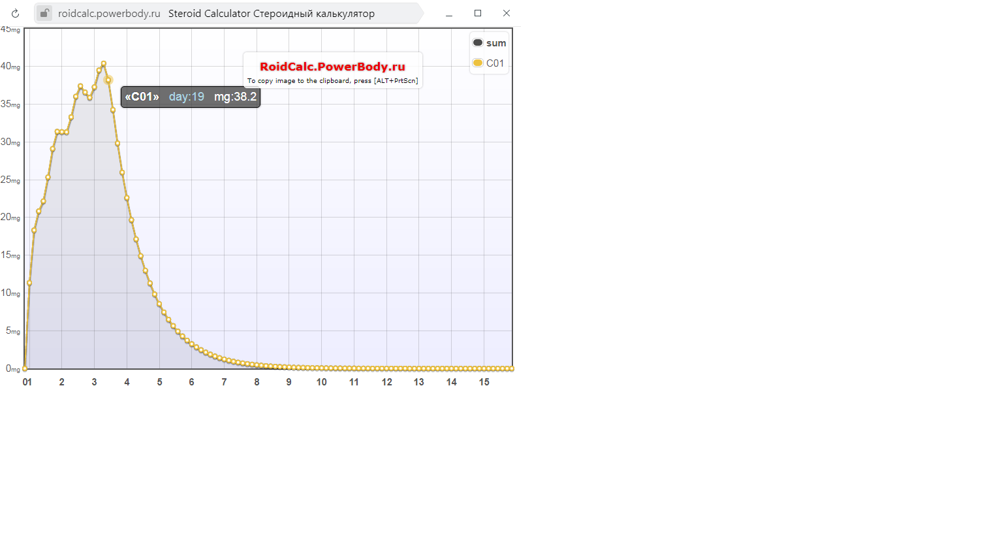
Task: Click the peak data point above 40mg
Action: click(103, 64)
